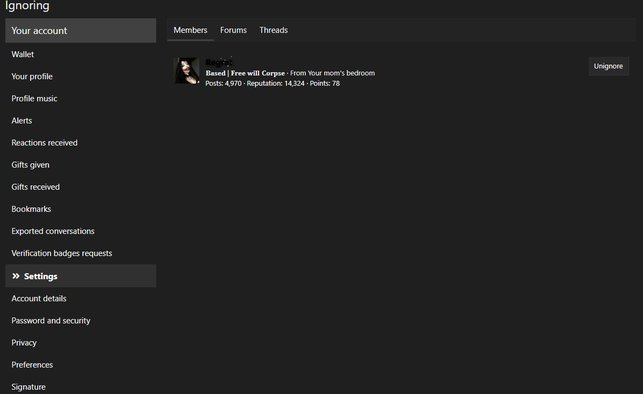Switch to the Forums tab
This screenshot has height=394, width=643.
[x=233, y=30]
